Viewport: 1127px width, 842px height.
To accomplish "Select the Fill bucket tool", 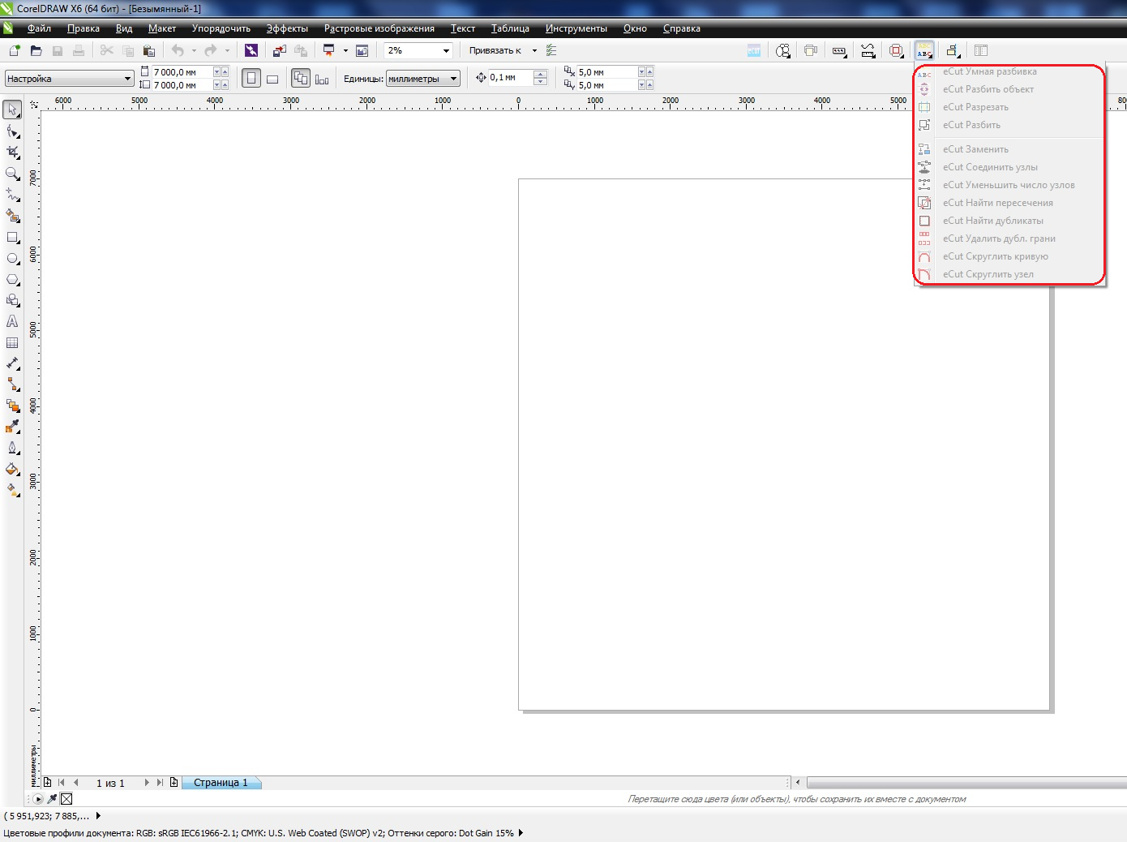I will pos(12,469).
